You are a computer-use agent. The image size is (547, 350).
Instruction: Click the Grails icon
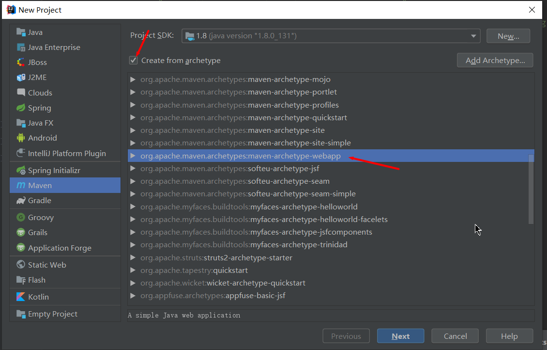click(x=21, y=232)
